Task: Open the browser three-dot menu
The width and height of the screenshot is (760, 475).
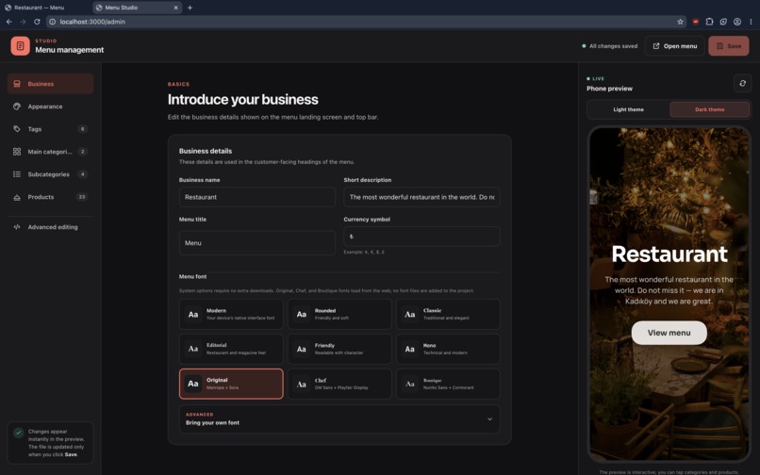Action: coord(751,22)
